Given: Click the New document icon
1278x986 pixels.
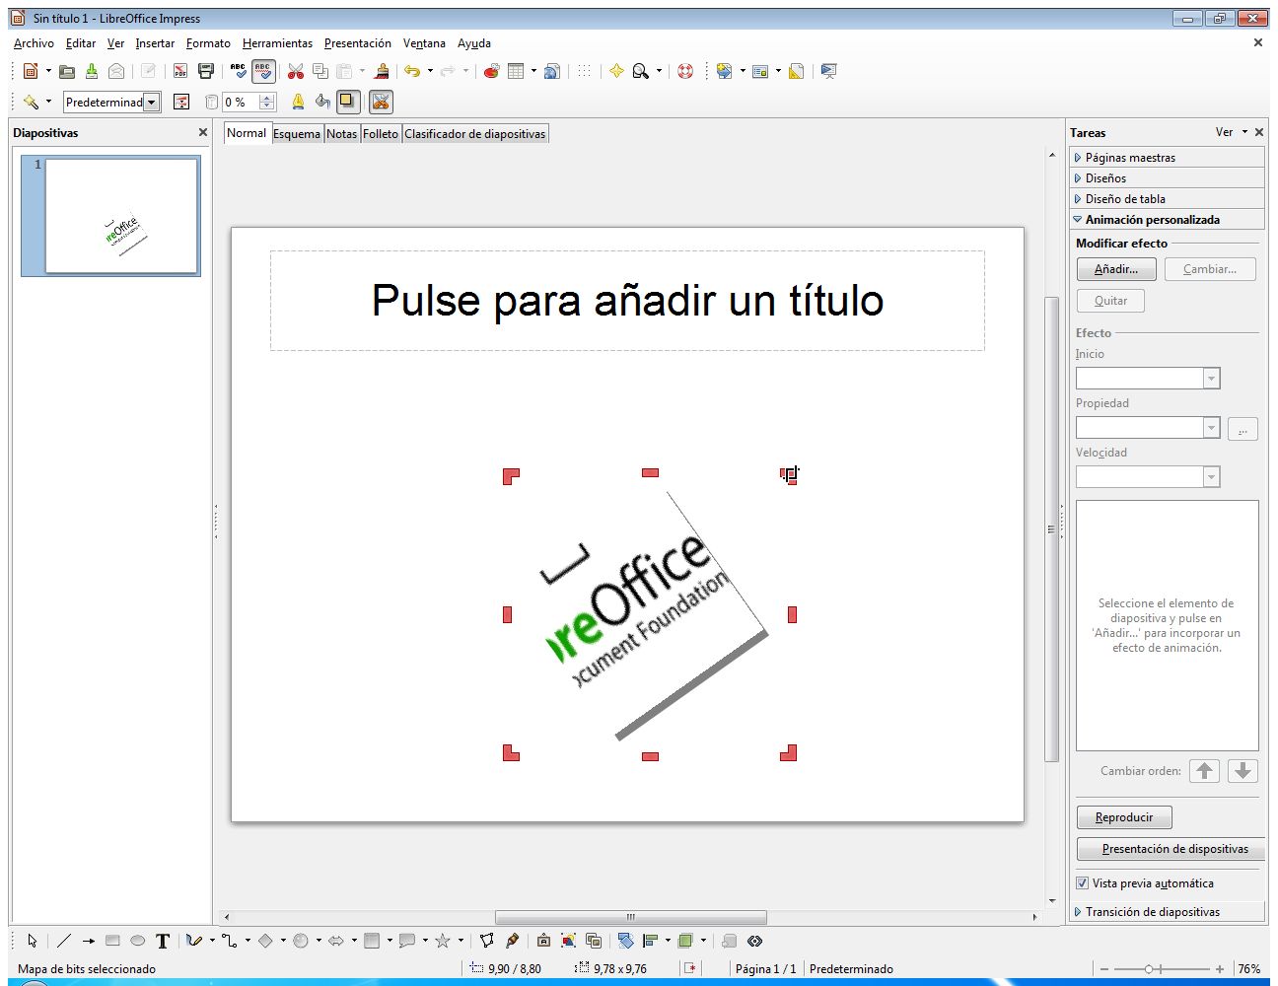Looking at the screenshot, I should pos(31,71).
